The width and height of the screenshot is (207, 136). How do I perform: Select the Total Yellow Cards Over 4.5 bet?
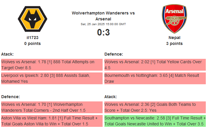[x=155, y=65]
